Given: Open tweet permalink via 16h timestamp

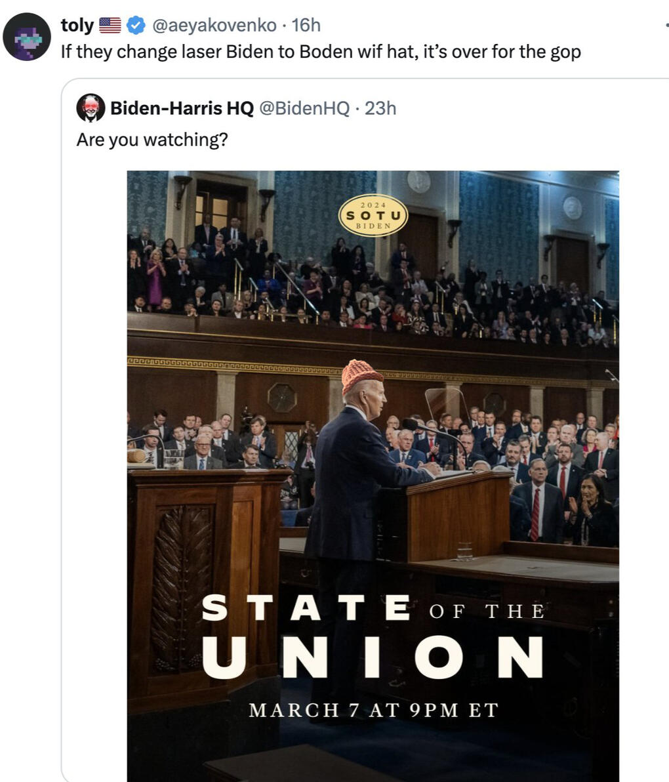Looking at the screenshot, I should pos(306,25).
